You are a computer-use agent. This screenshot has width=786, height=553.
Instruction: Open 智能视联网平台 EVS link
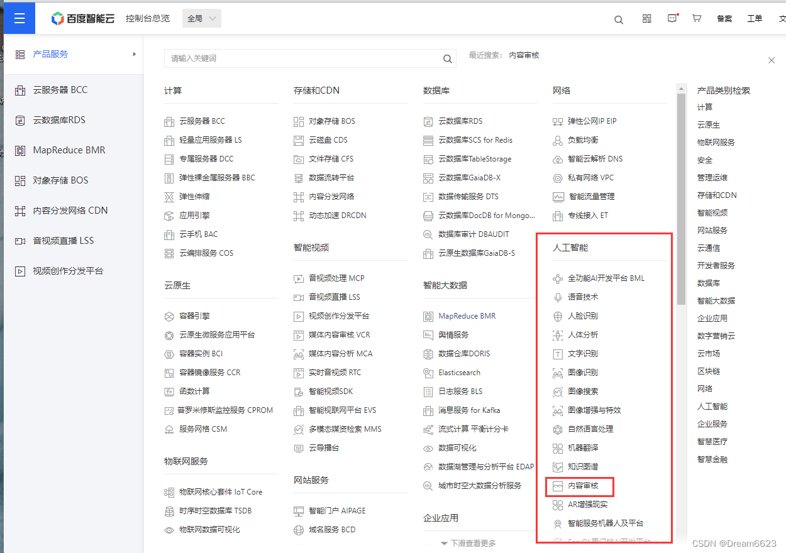(x=342, y=410)
